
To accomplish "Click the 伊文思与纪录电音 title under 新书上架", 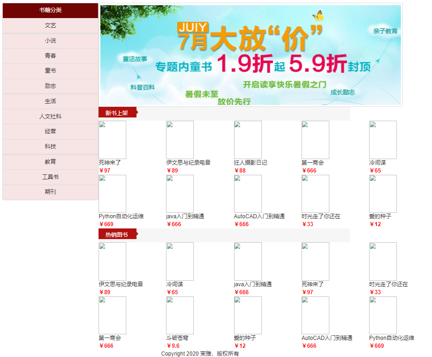I will point(188,162).
